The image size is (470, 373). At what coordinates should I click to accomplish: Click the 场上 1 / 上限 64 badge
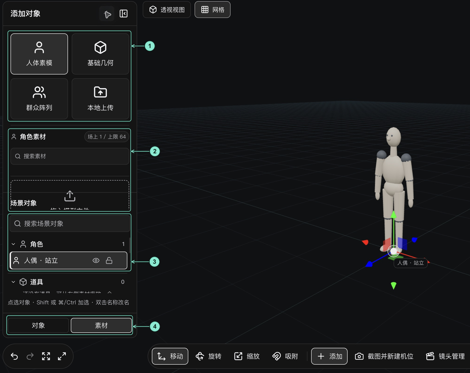click(107, 137)
